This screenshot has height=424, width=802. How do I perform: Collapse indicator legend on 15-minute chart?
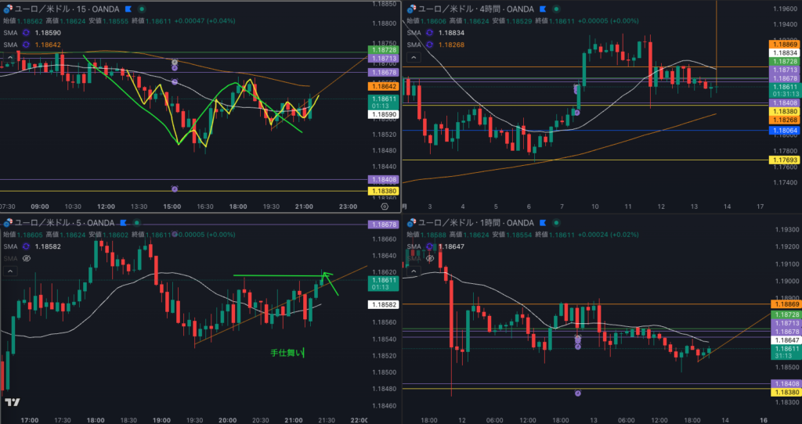tap(9, 57)
